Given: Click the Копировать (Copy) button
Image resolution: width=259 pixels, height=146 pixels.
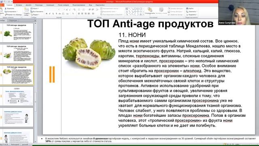Looking at the screenshot, I should pos(11,12).
